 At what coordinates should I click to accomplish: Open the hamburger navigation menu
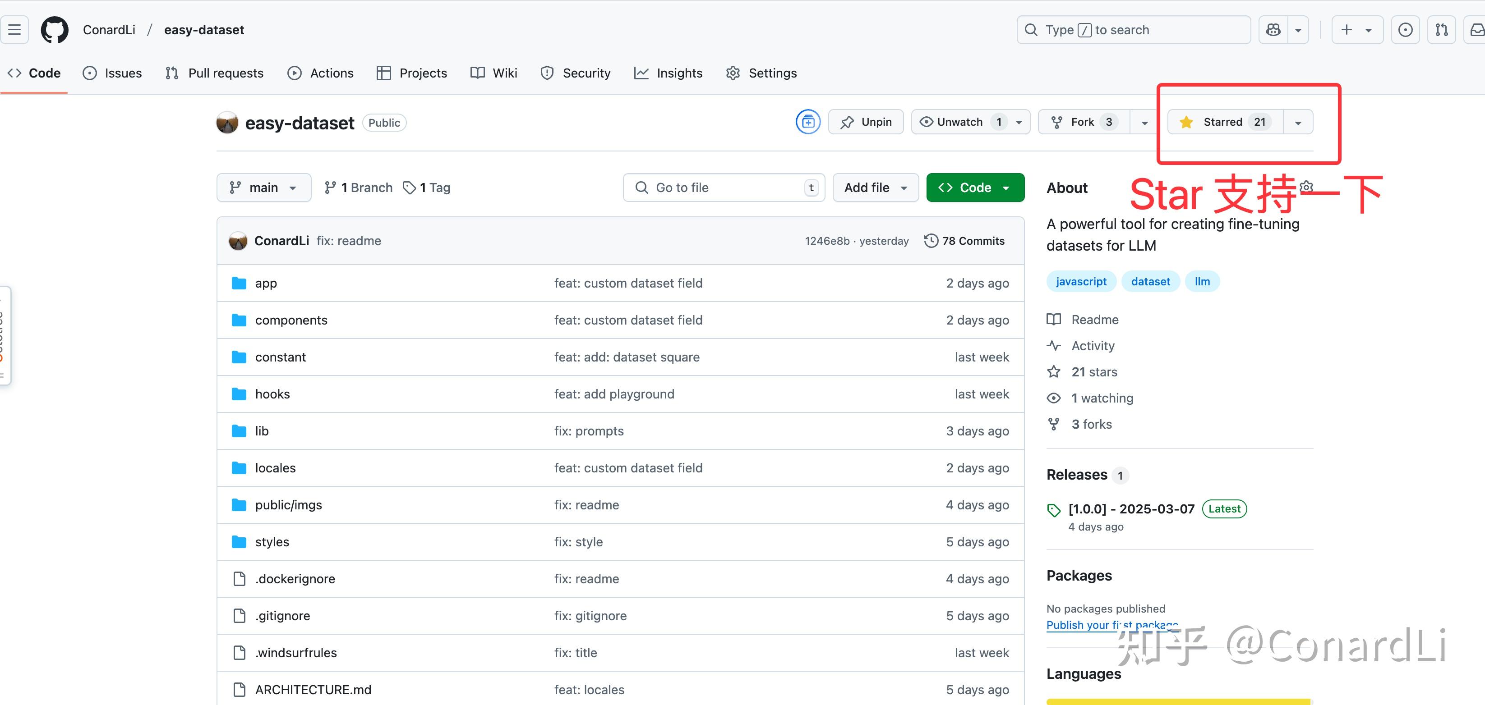(x=14, y=30)
